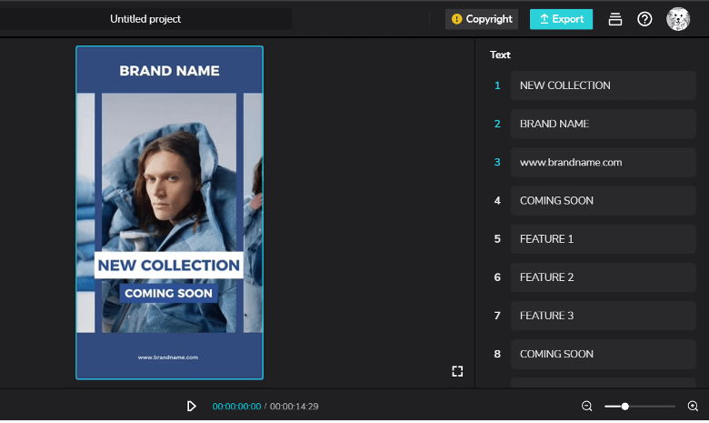This screenshot has height=423, width=709.
Task: Open the help question mark icon
Action: [x=644, y=19]
